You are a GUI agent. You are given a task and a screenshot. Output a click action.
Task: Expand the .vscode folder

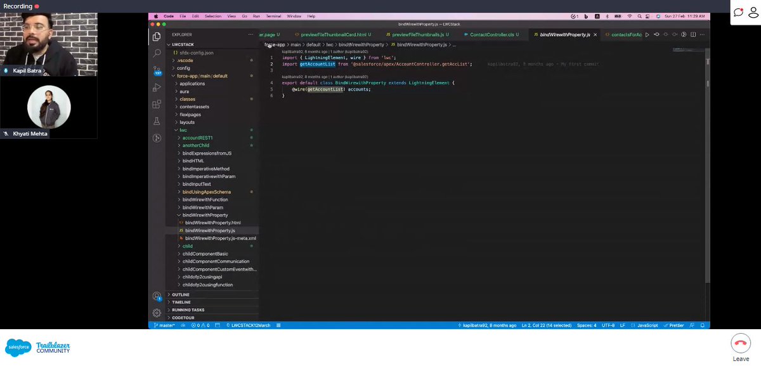[x=185, y=60]
